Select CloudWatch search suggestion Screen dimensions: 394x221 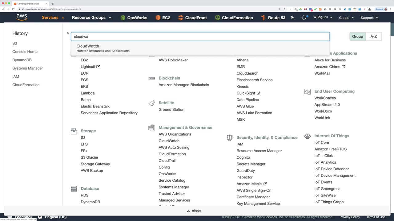(x=88, y=46)
